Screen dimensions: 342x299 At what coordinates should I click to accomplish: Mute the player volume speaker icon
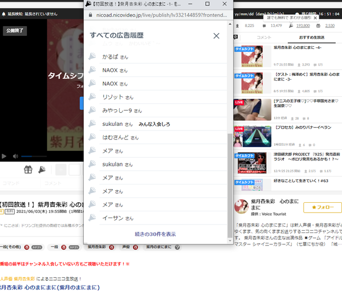click(15, 156)
